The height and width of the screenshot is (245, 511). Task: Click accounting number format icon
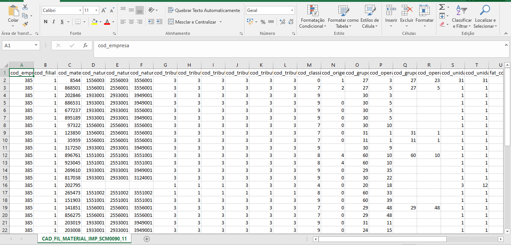[x=250, y=22]
